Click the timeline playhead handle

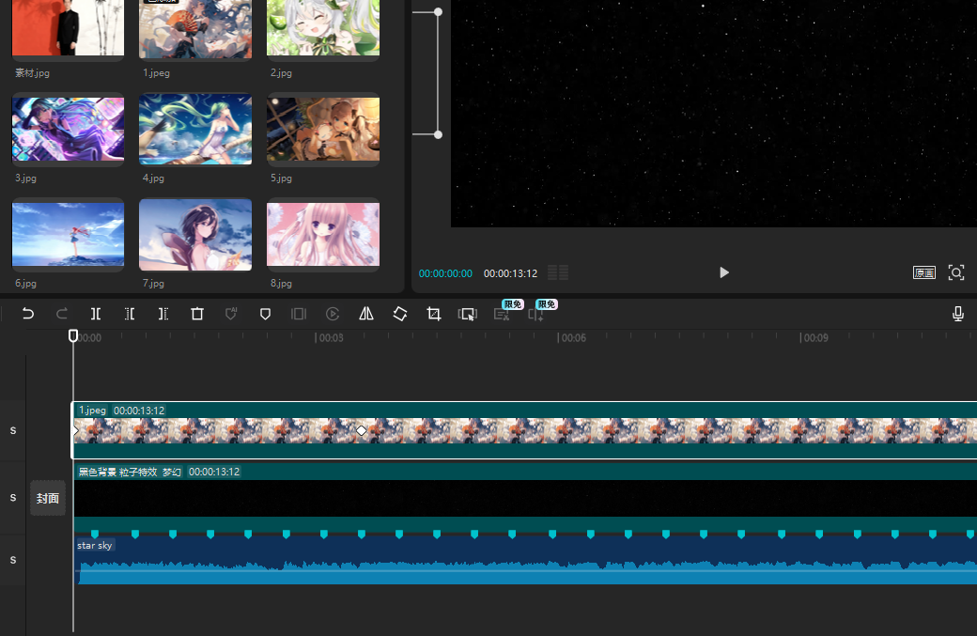[73, 335]
